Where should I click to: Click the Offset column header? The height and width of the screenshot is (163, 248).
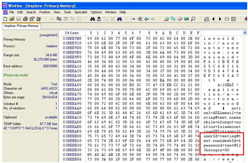tap(72, 33)
